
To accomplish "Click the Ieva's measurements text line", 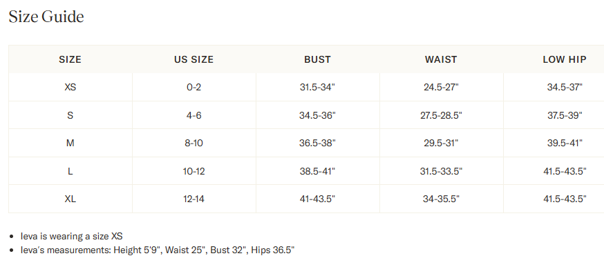I will [x=157, y=250].
